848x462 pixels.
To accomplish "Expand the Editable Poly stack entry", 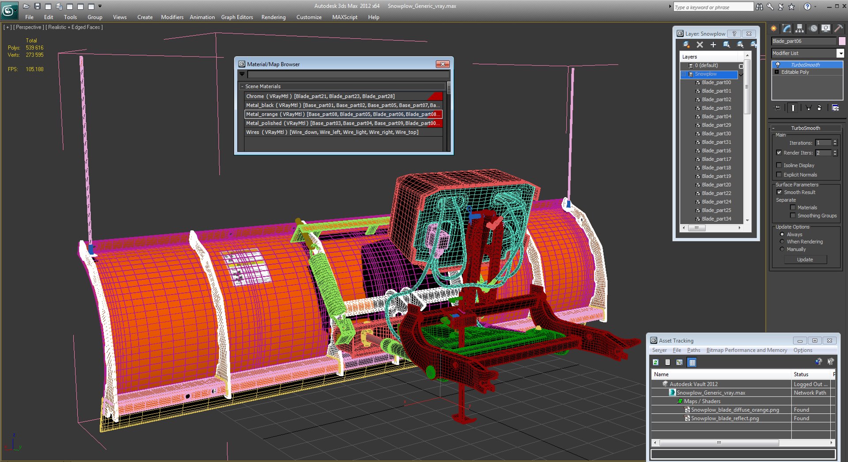I will pyautogui.click(x=777, y=72).
